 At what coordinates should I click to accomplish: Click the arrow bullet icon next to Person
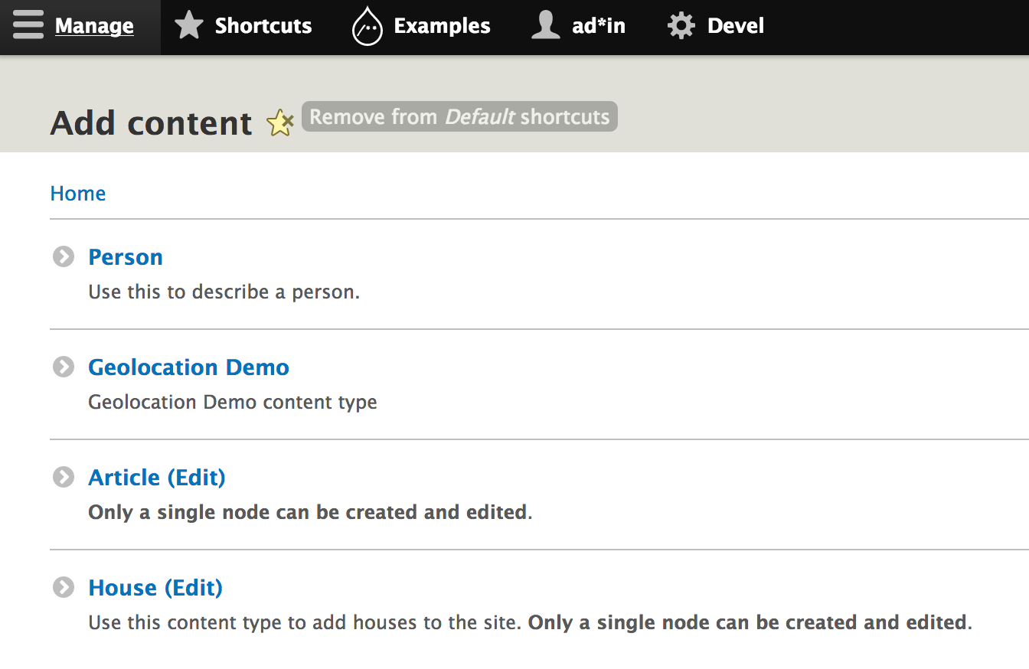click(64, 256)
